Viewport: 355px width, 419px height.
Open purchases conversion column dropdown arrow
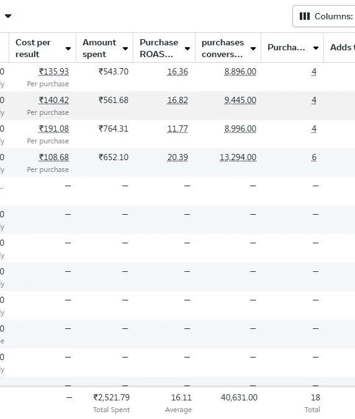pos(253,48)
